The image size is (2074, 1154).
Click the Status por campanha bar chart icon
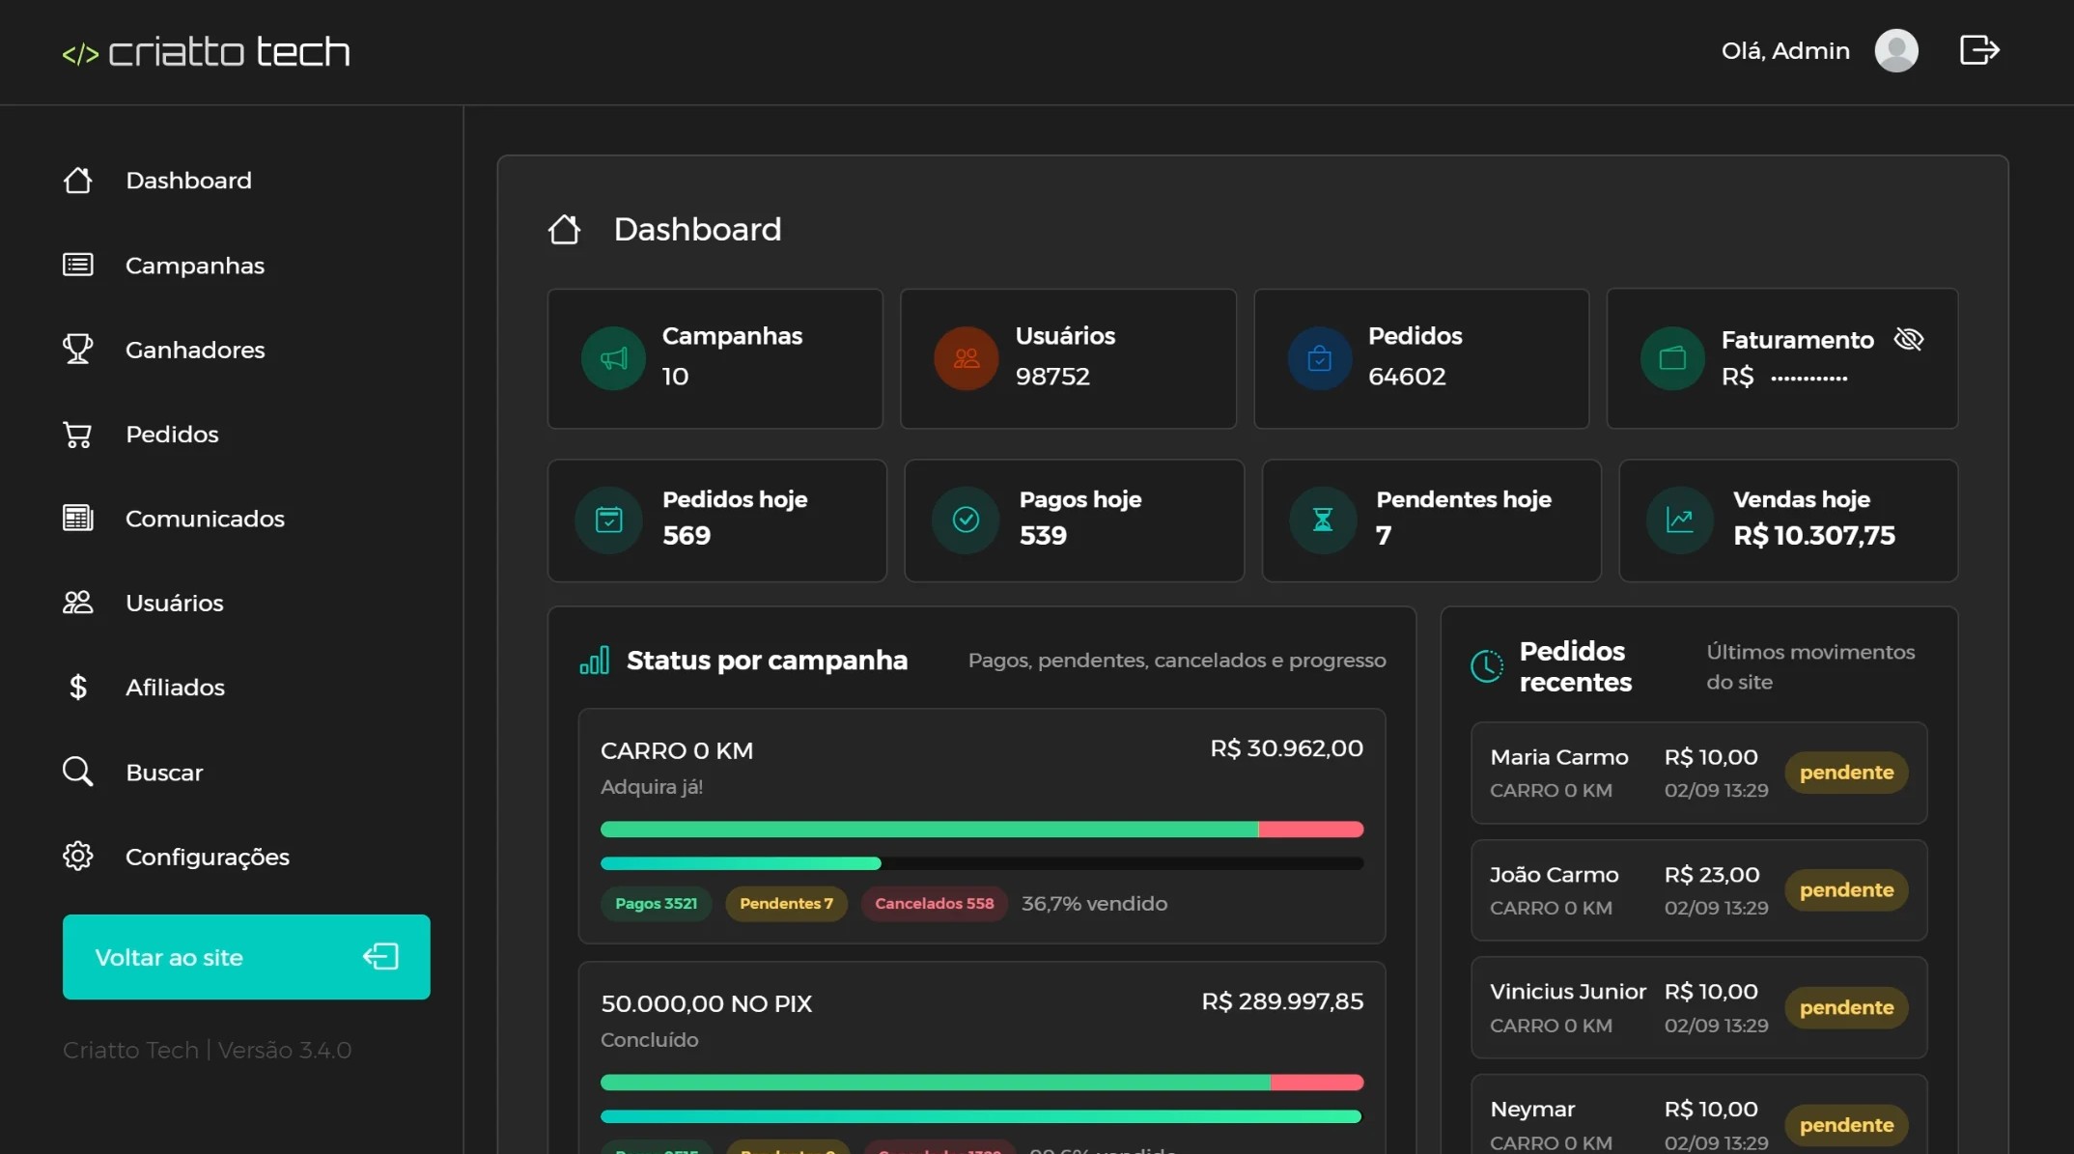(595, 661)
